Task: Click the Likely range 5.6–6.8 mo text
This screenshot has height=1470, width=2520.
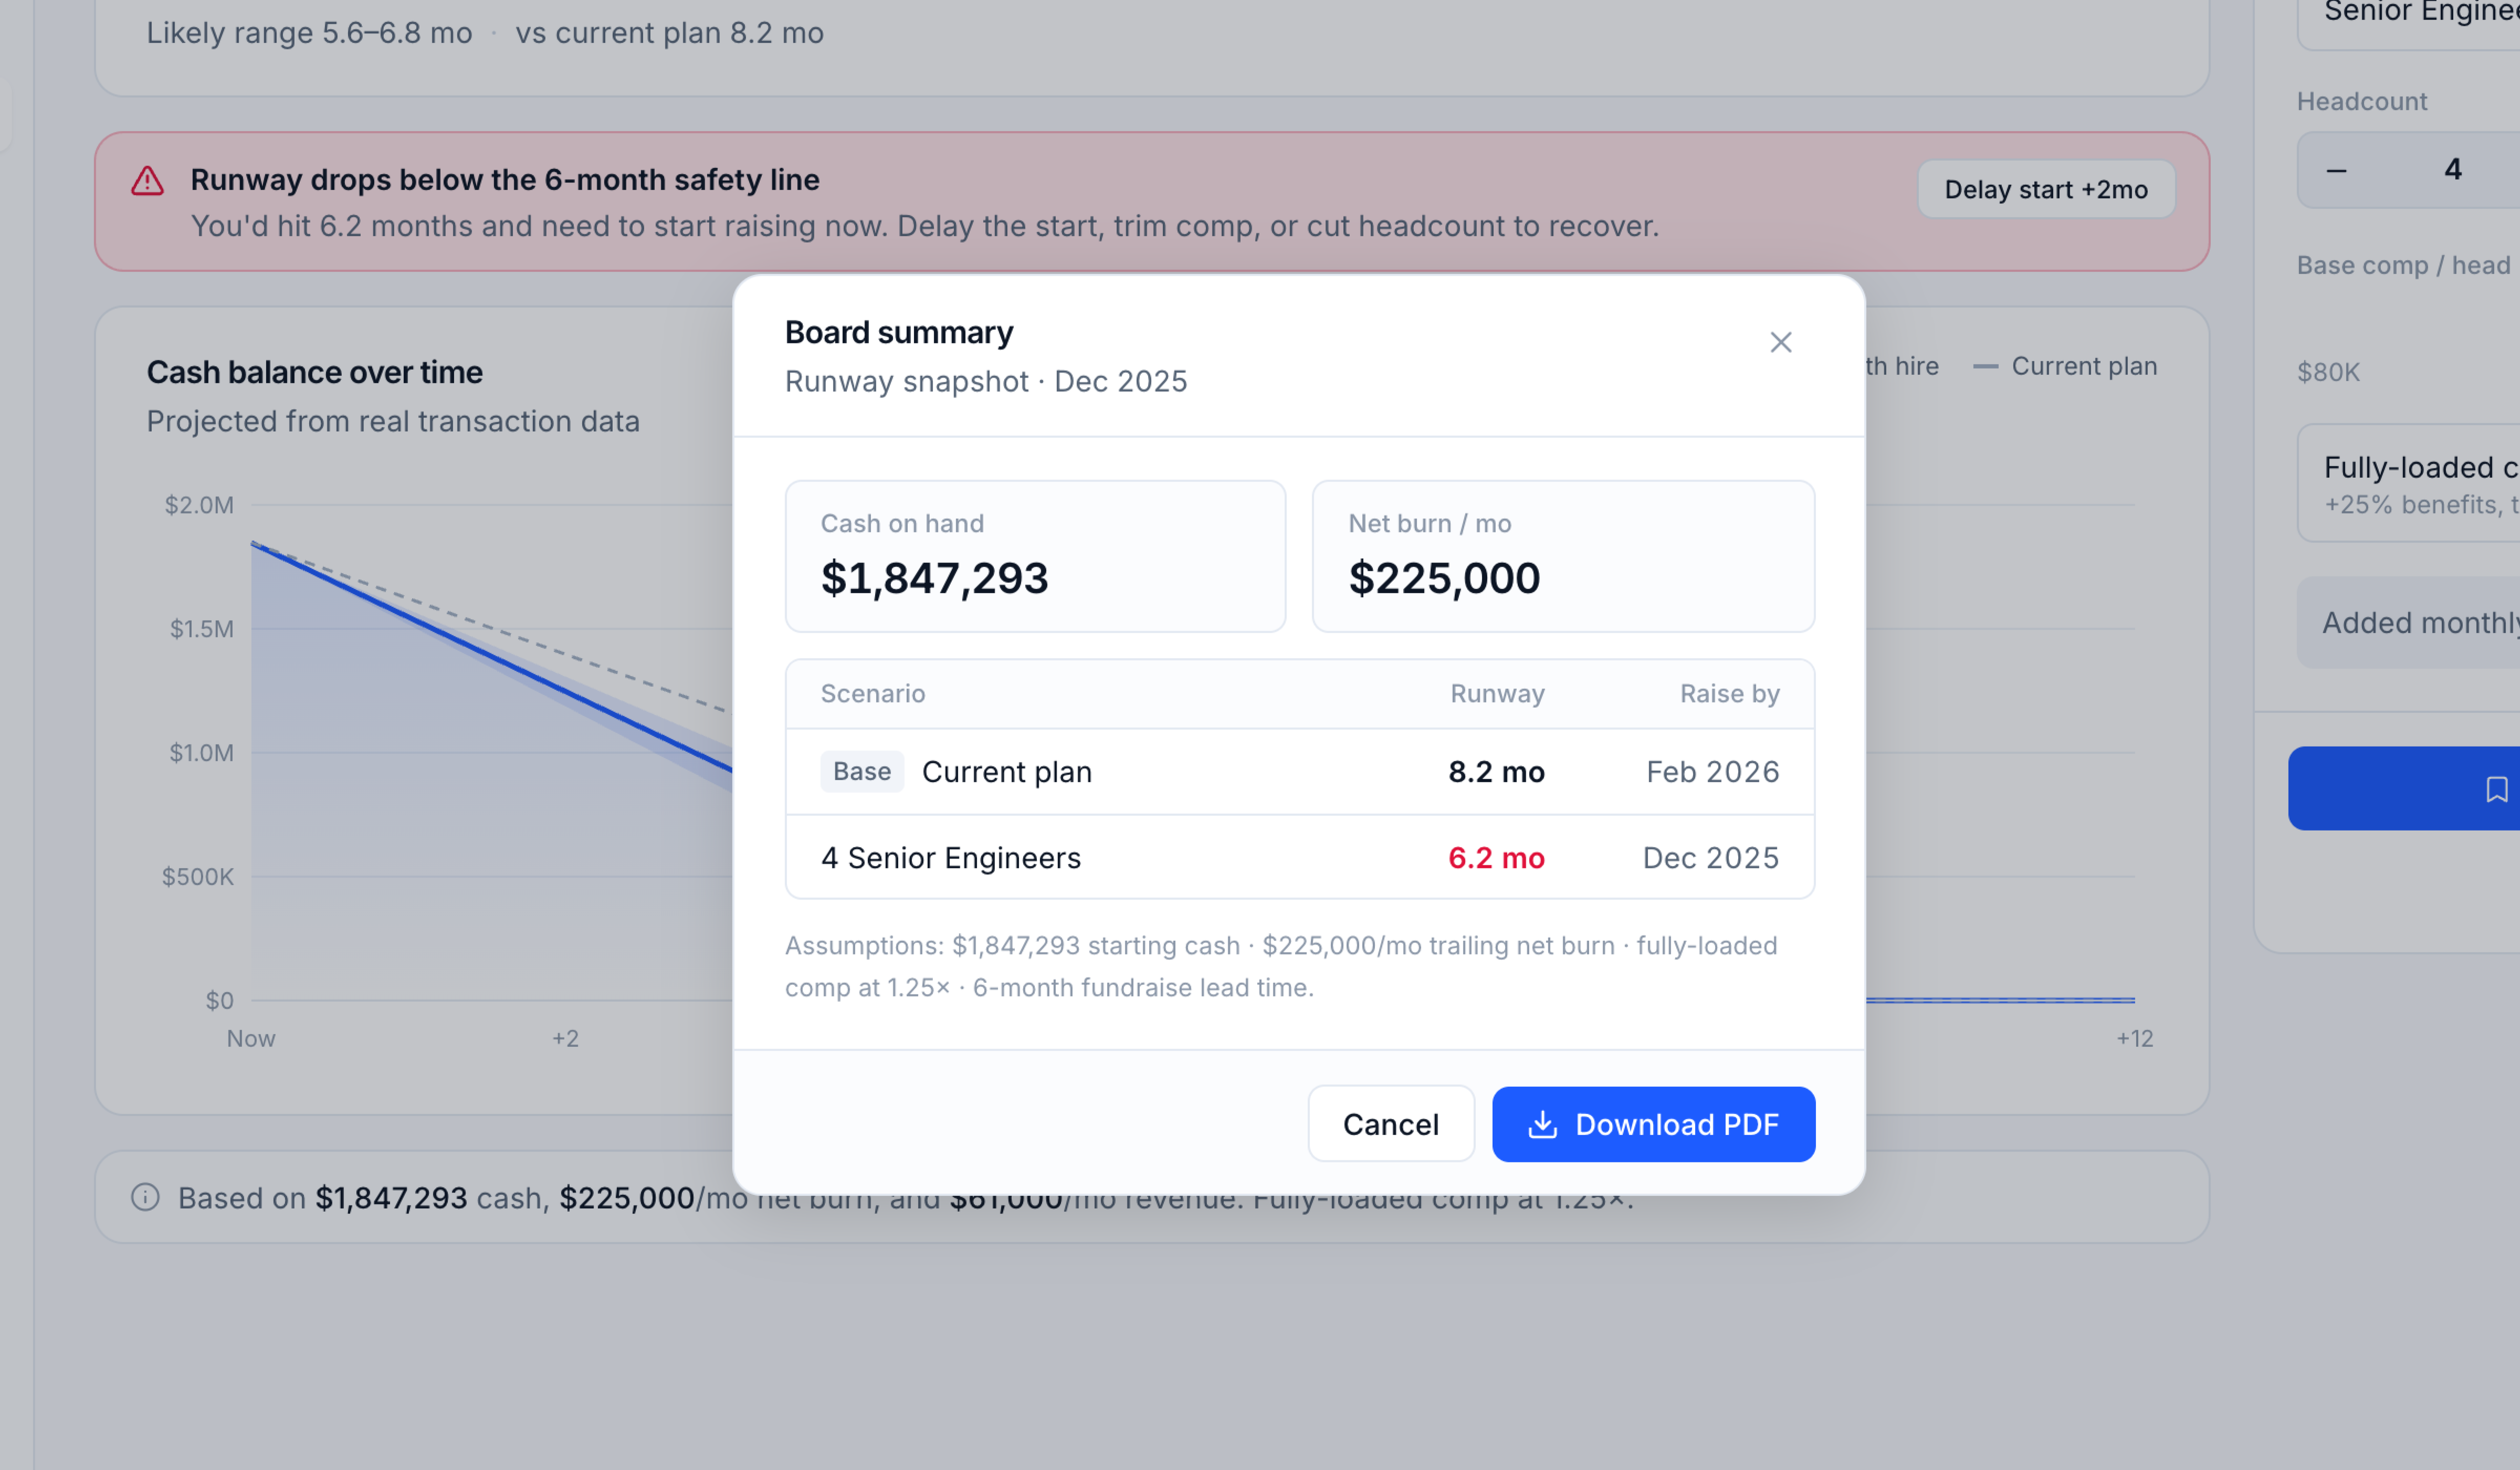Action: tap(309, 33)
